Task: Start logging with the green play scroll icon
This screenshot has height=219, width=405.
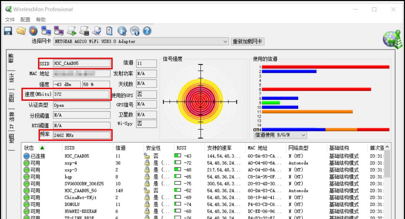Action: click(71, 31)
